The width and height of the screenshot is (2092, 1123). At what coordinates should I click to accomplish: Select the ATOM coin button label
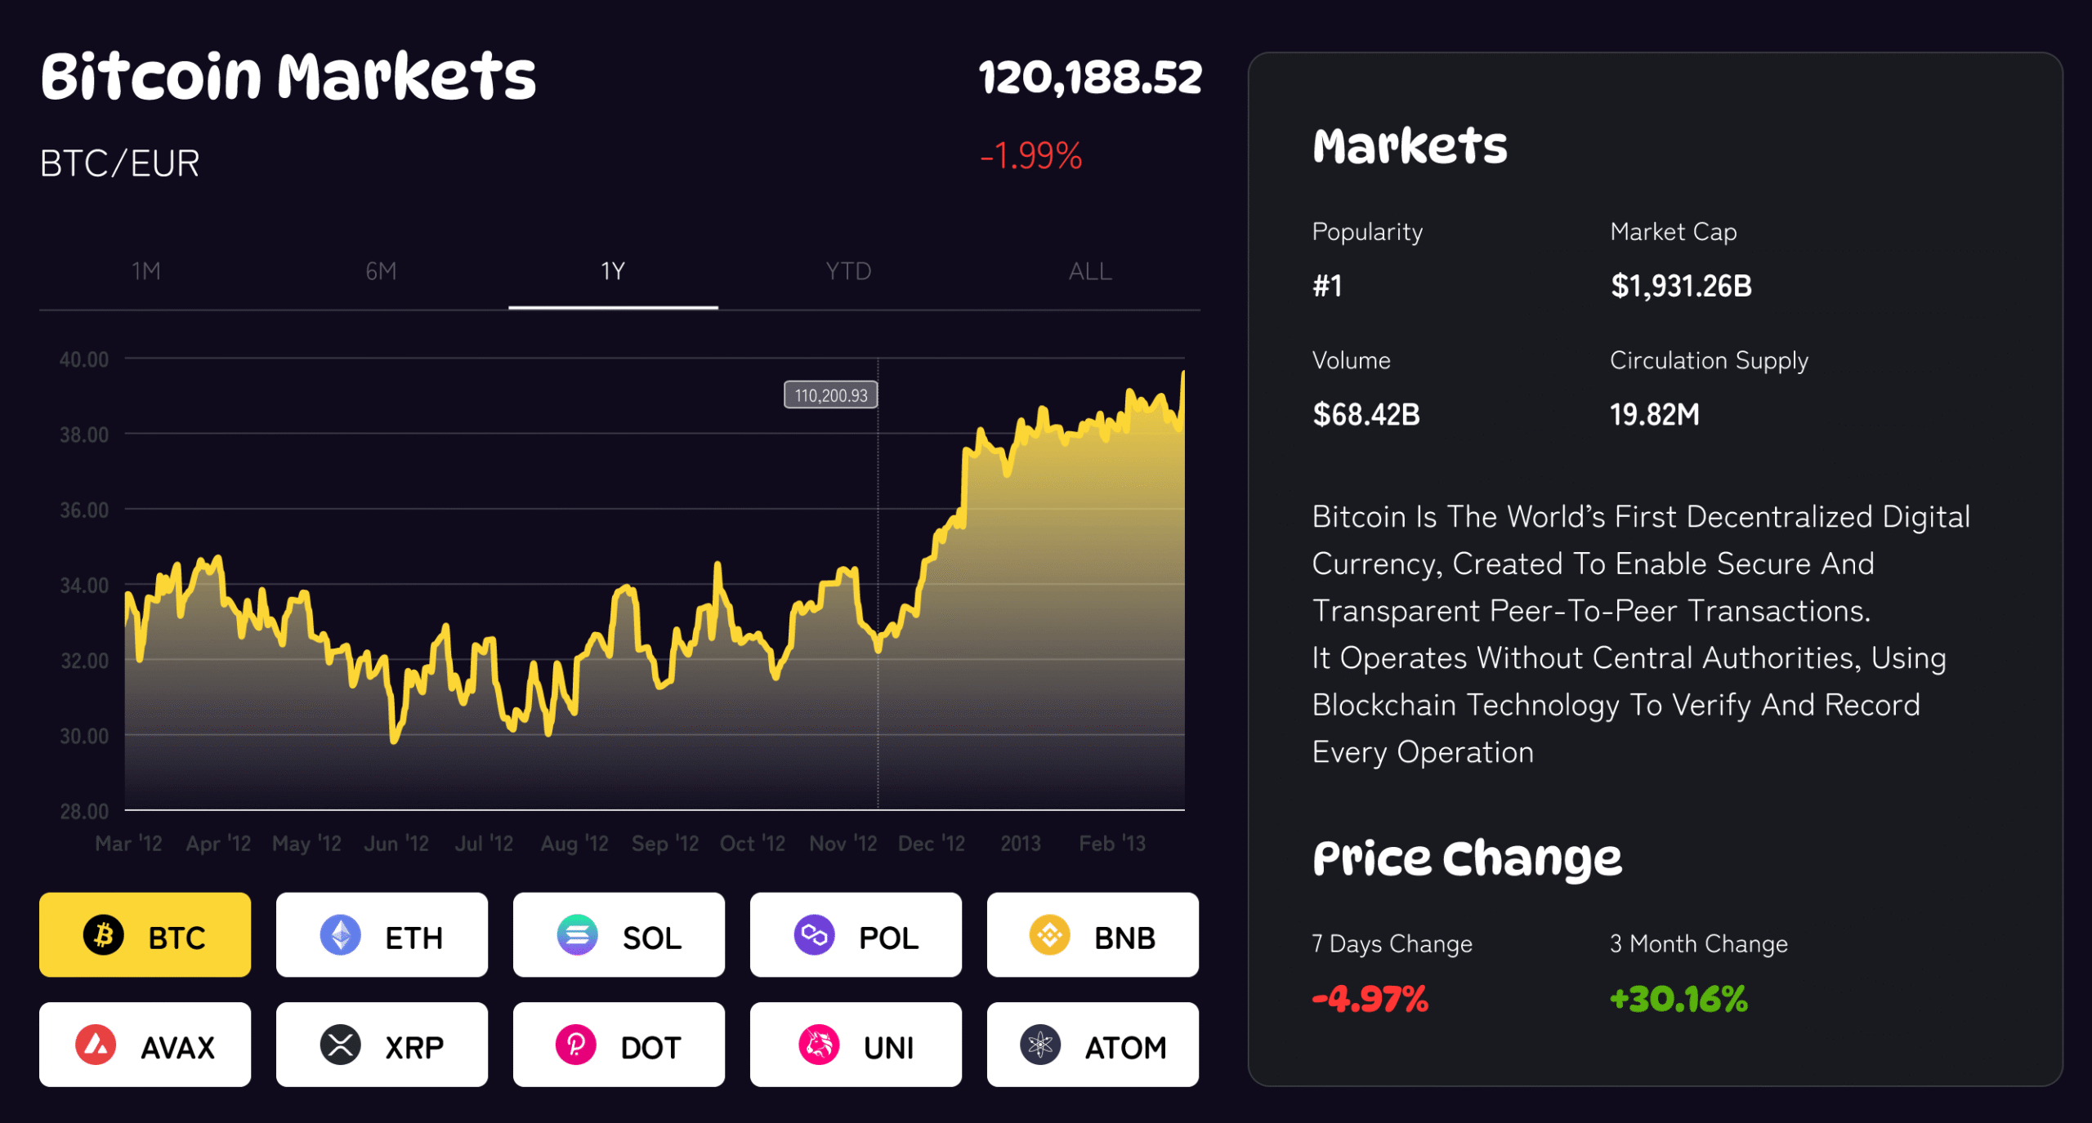[x=1125, y=1048]
